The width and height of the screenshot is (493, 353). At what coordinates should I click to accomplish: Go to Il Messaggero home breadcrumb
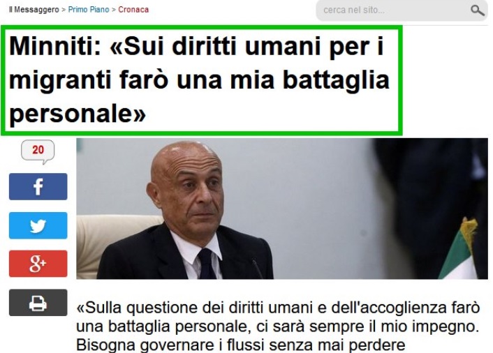[x=34, y=10]
